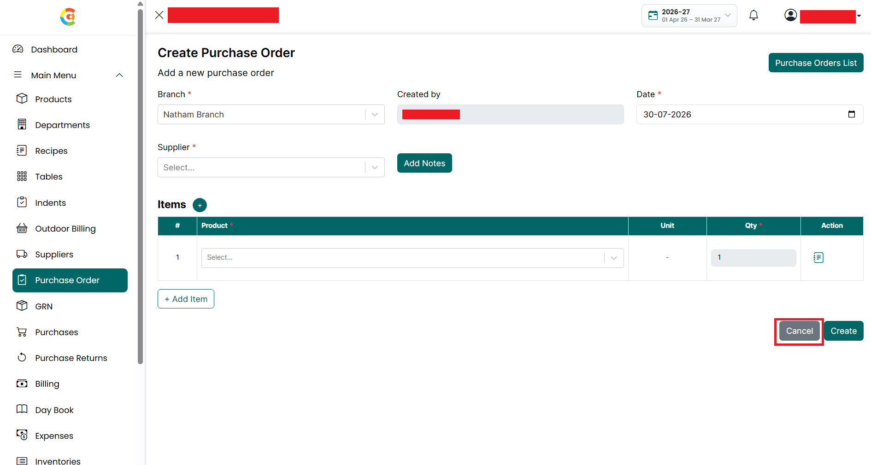This screenshot has width=871, height=465.
Task: Go to Departments in the sidebar
Action: (62, 125)
